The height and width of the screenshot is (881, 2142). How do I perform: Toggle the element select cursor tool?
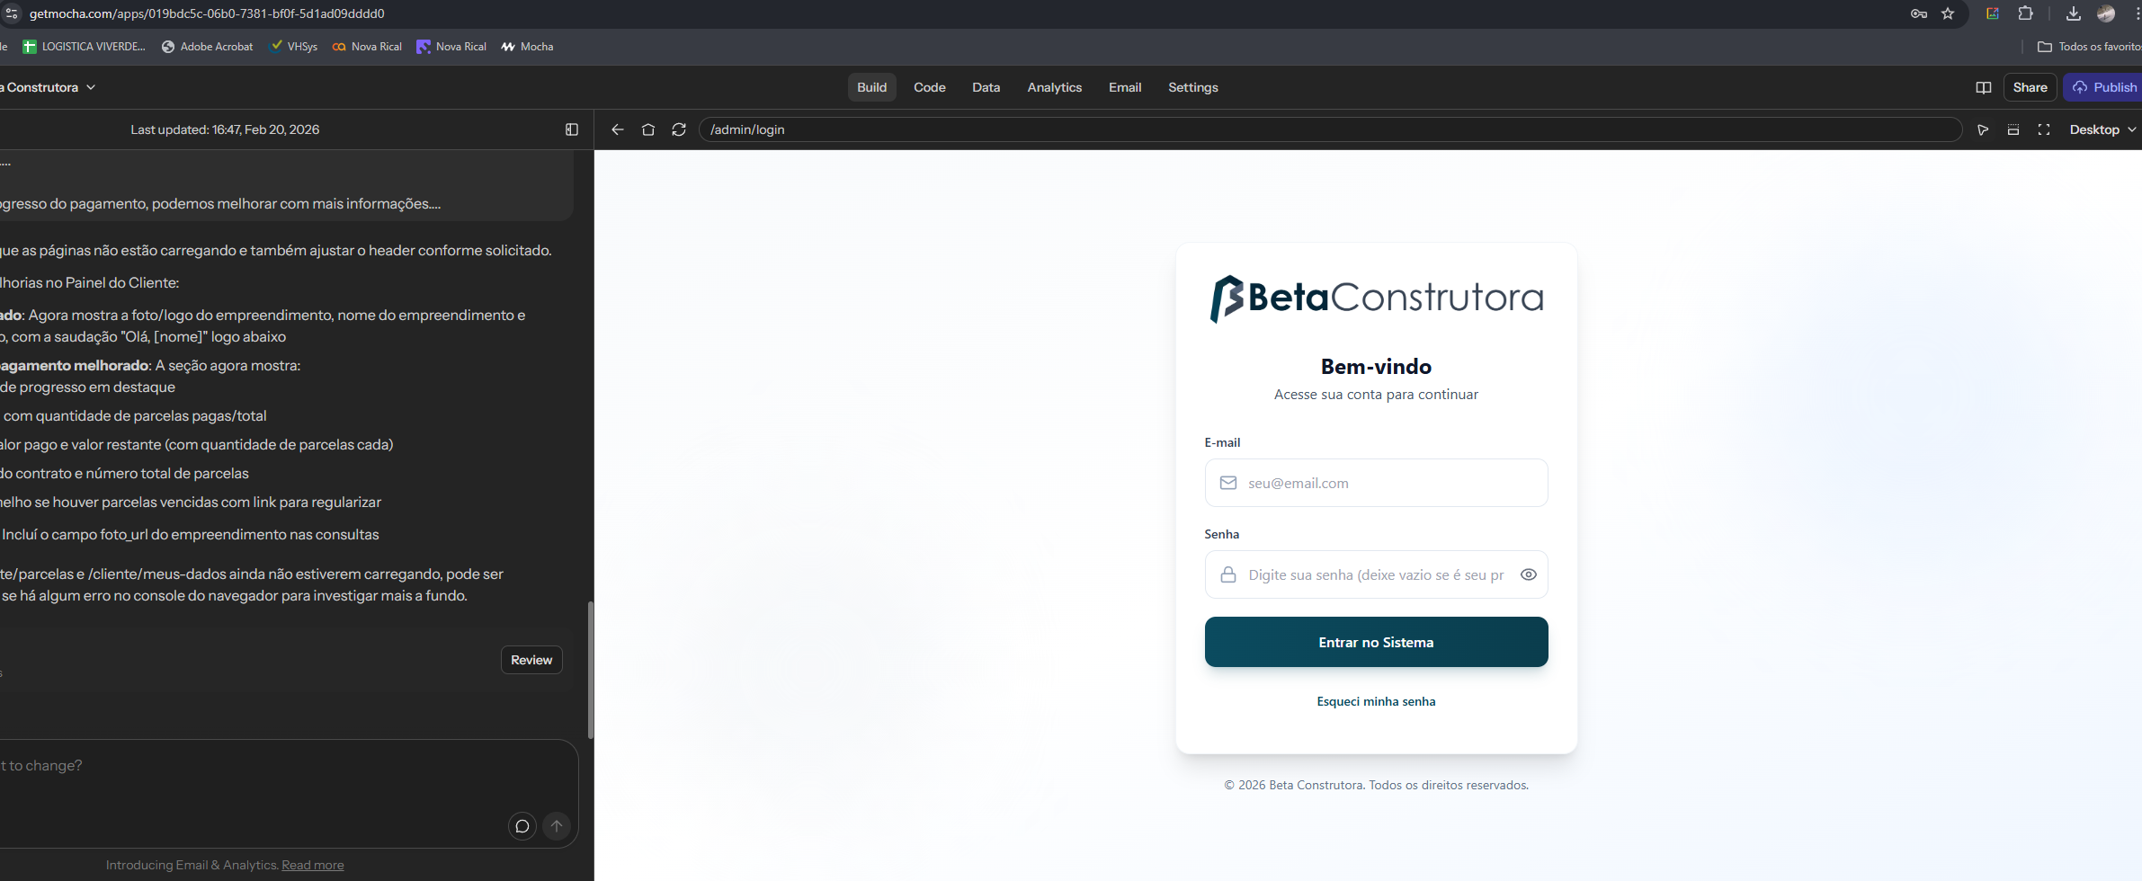point(1982,129)
